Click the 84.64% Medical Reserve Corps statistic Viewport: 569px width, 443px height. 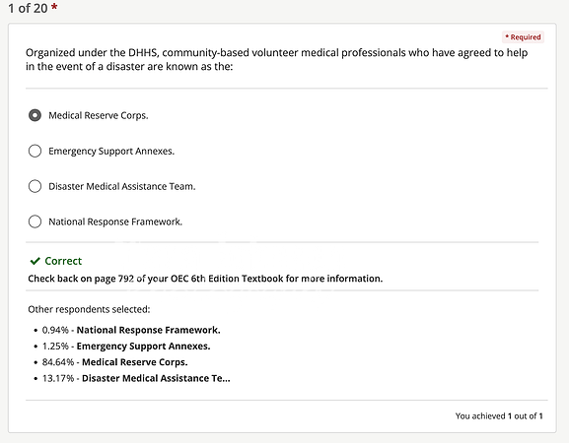coord(114,362)
